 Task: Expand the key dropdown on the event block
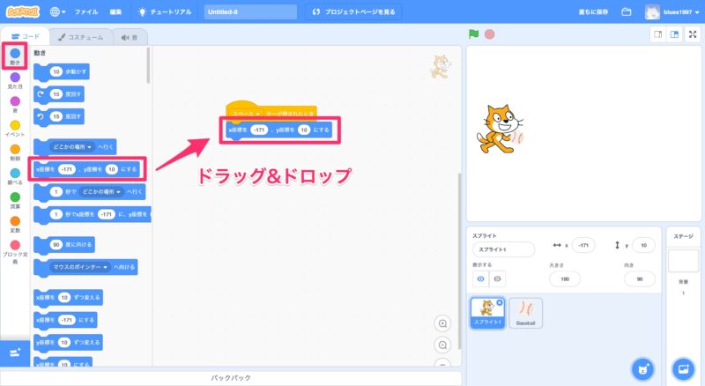[258, 114]
